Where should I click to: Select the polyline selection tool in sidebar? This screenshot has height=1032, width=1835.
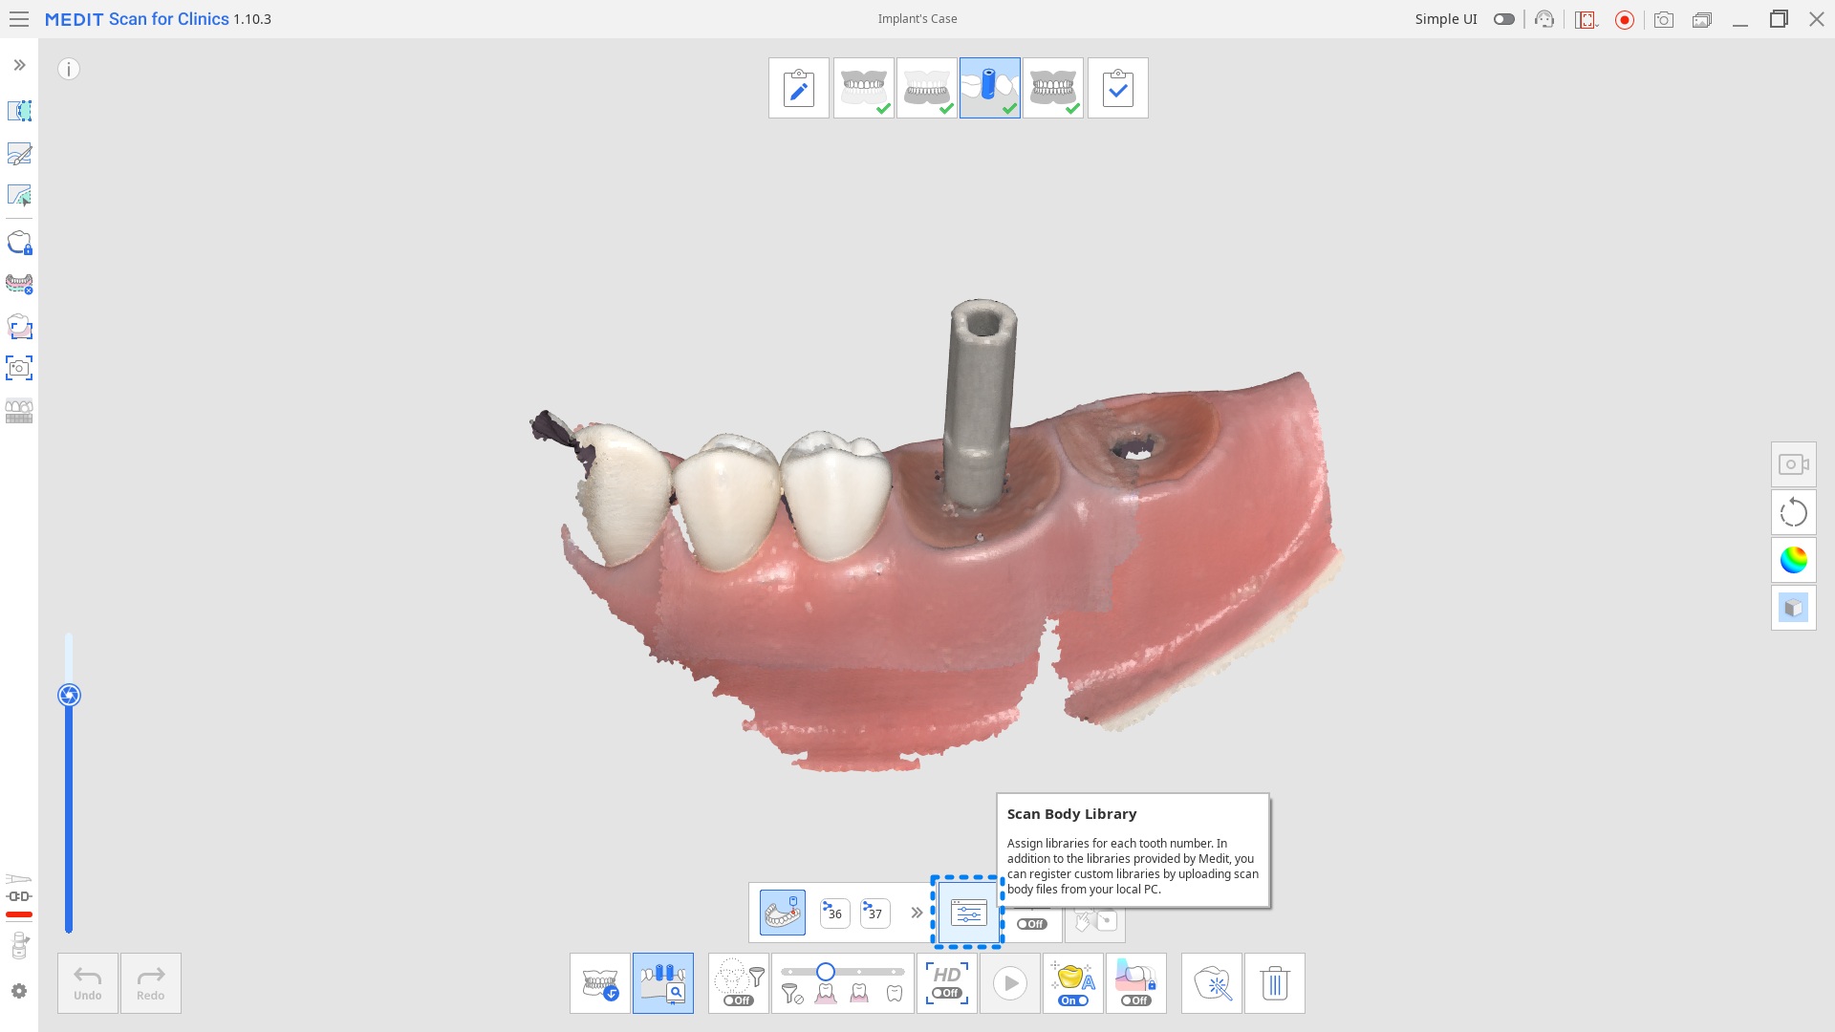(x=19, y=111)
